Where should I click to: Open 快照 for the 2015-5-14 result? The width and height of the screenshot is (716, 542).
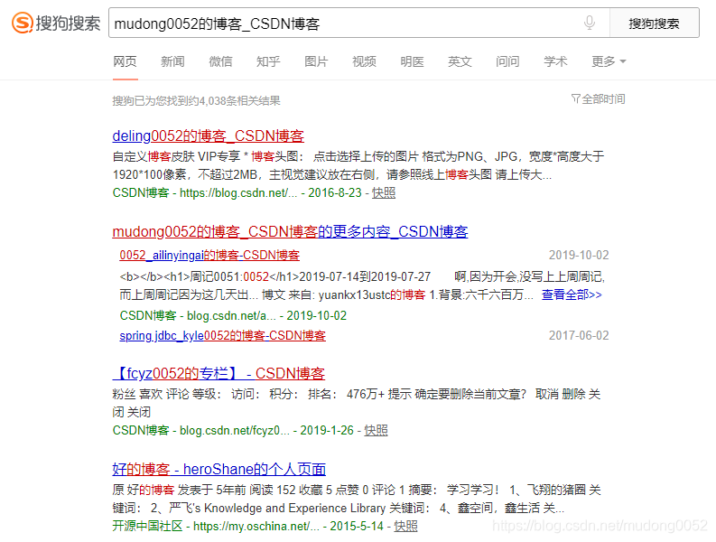point(405,526)
